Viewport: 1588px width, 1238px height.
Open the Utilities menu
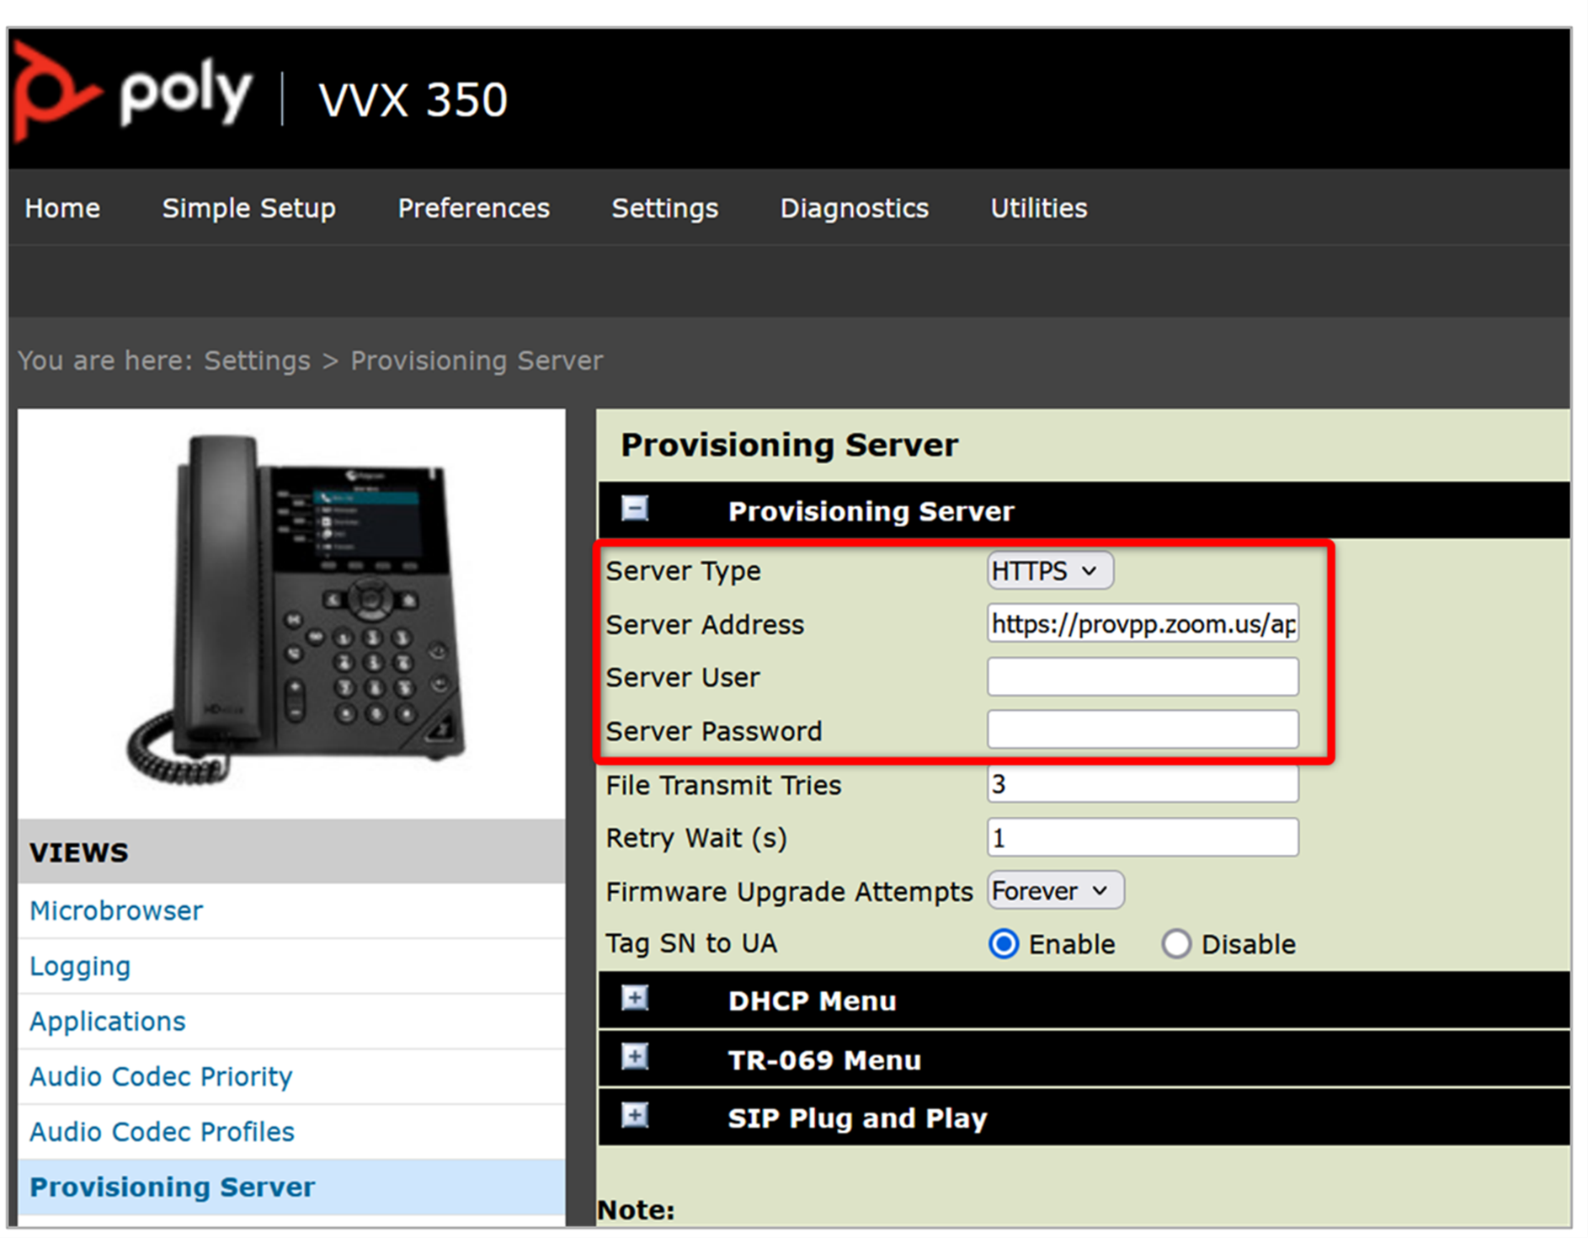click(x=1039, y=208)
